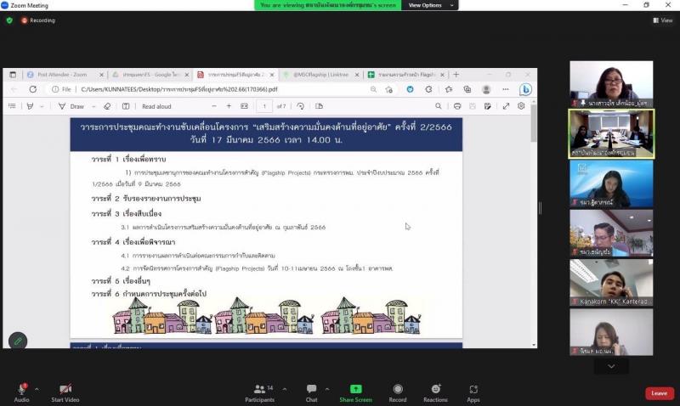Image resolution: width=680 pixels, height=406 pixels.
Task: Zoom out the PDF with minus
Action: click(x=214, y=106)
